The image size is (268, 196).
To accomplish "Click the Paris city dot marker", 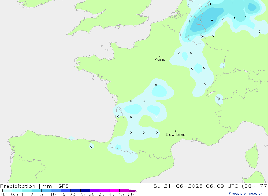I will pyautogui.click(x=160, y=56).
